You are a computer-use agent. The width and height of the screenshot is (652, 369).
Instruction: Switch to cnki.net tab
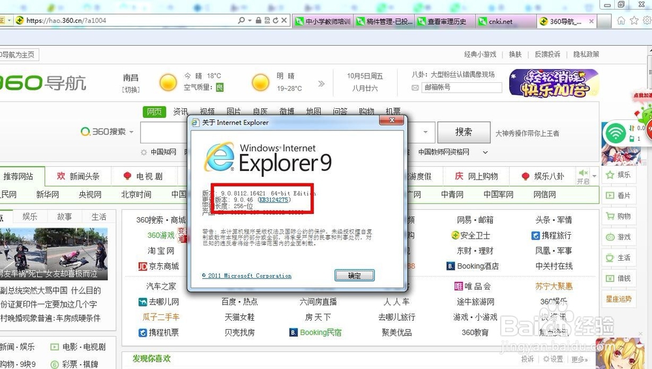[x=506, y=22]
